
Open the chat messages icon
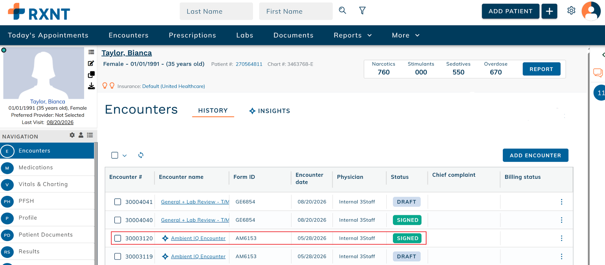point(598,73)
